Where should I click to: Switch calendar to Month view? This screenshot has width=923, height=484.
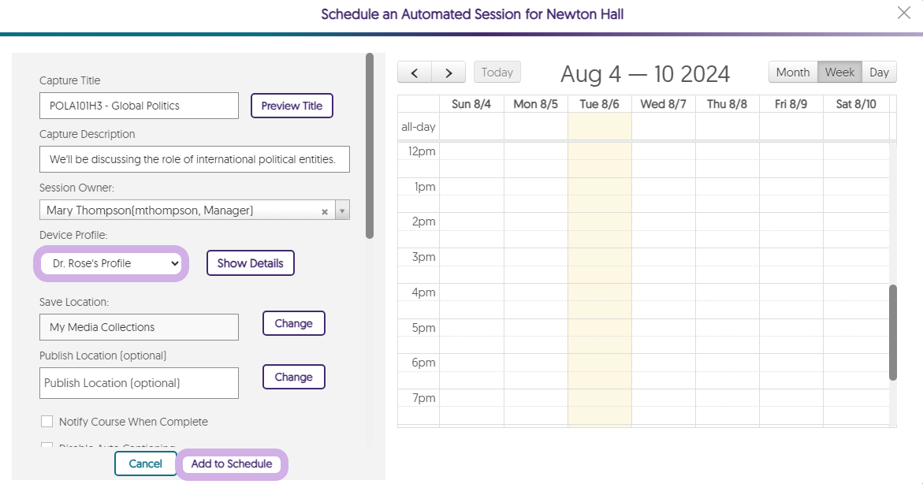tap(792, 73)
